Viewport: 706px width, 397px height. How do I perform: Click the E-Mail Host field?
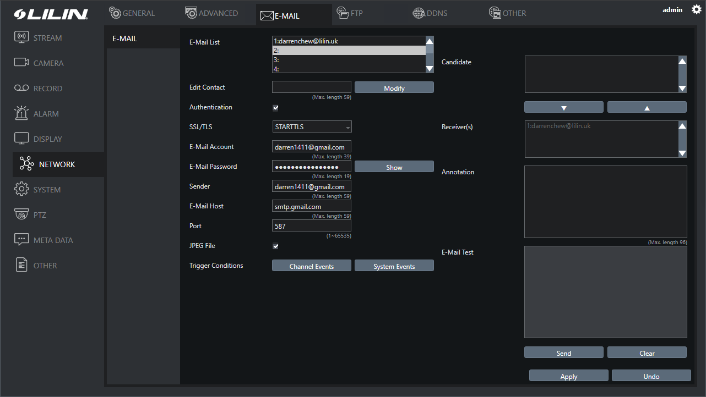pyautogui.click(x=312, y=206)
